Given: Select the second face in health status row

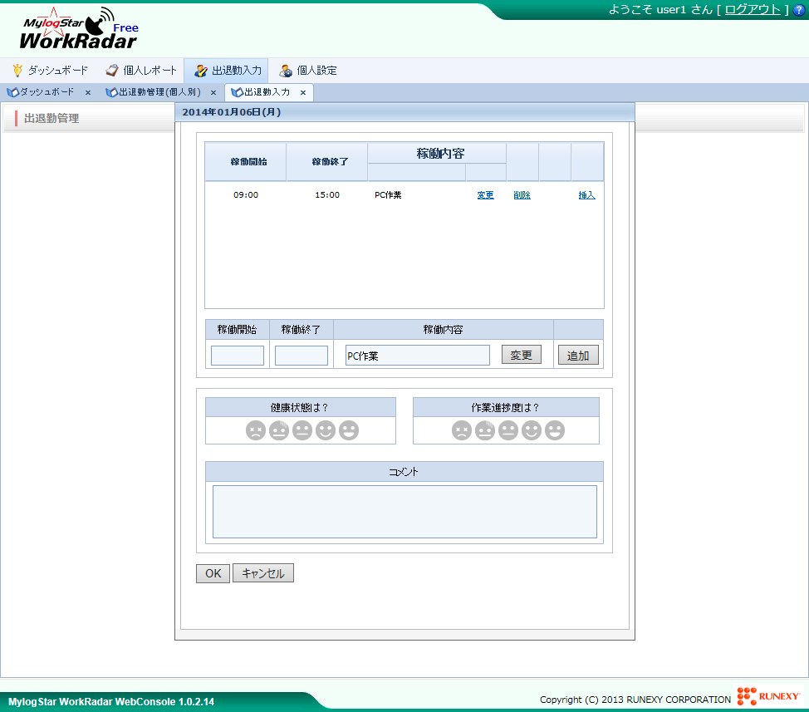Looking at the screenshot, I should click(x=278, y=430).
